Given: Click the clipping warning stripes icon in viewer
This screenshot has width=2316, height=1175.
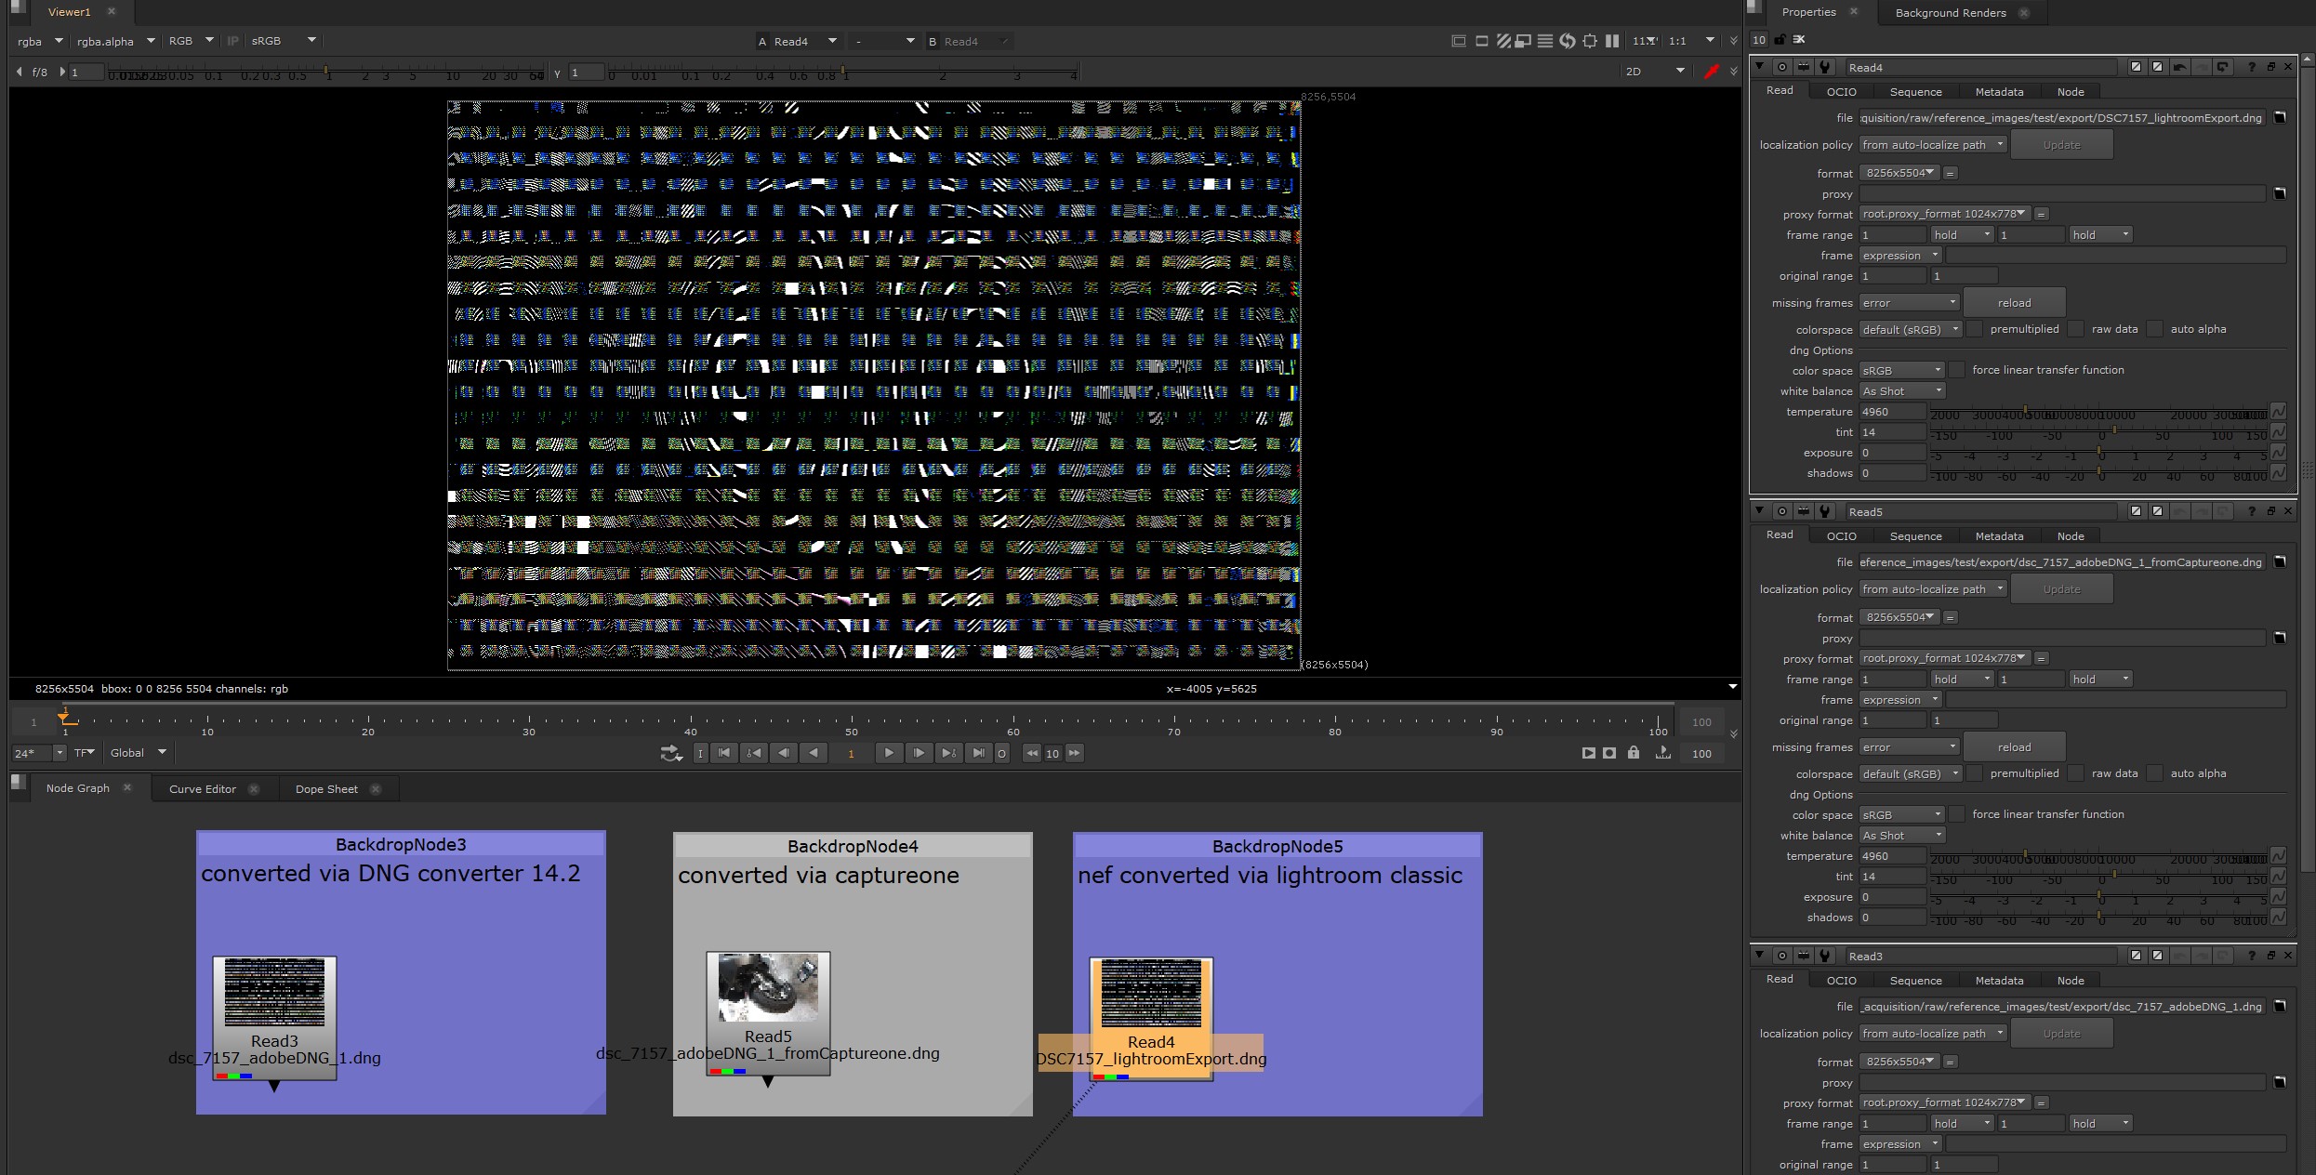Looking at the screenshot, I should [1502, 41].
